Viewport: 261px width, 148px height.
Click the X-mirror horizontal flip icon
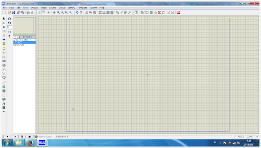pyautogui.click(x=9, y=32)
